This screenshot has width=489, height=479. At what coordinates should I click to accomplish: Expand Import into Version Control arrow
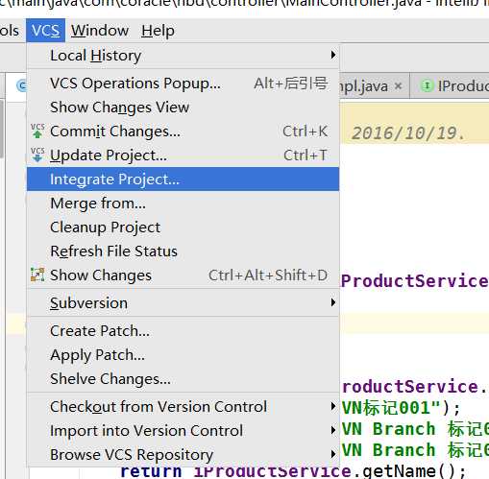point(333,430)
